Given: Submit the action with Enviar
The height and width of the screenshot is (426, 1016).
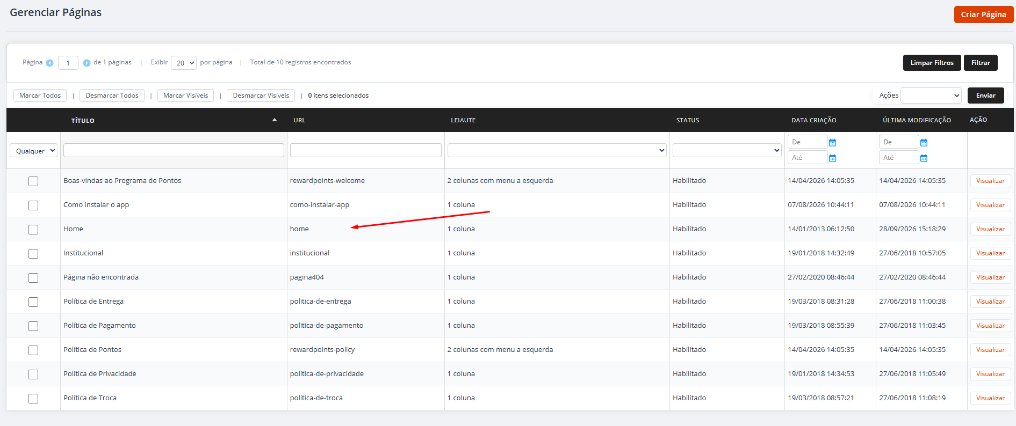Looking at the screenshot, I should (986, 96).
